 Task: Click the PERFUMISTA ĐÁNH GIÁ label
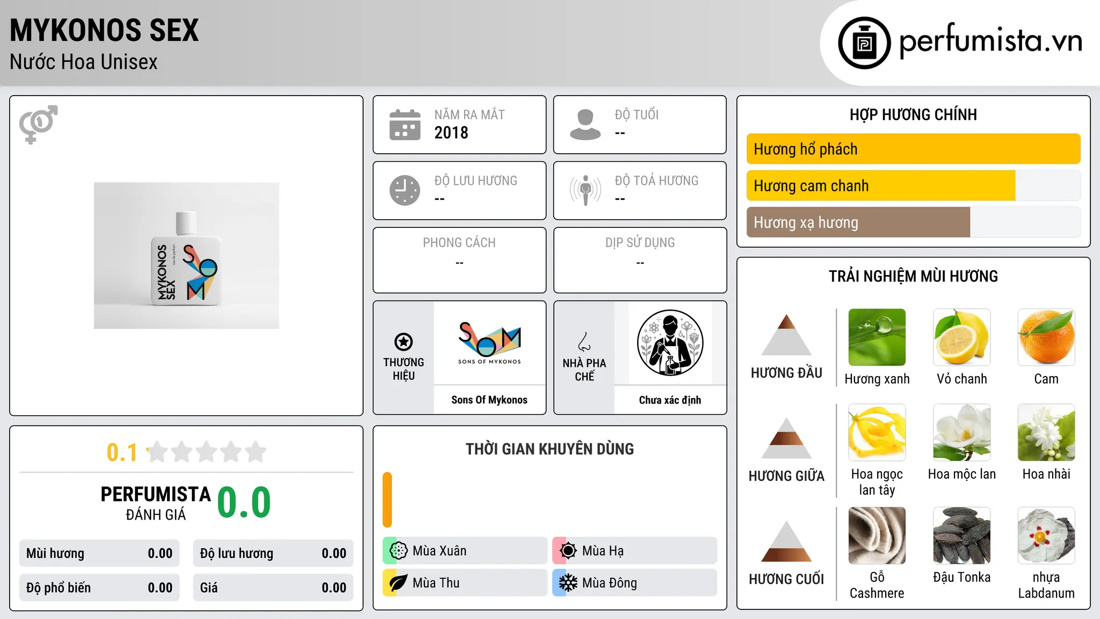(156, 503)
